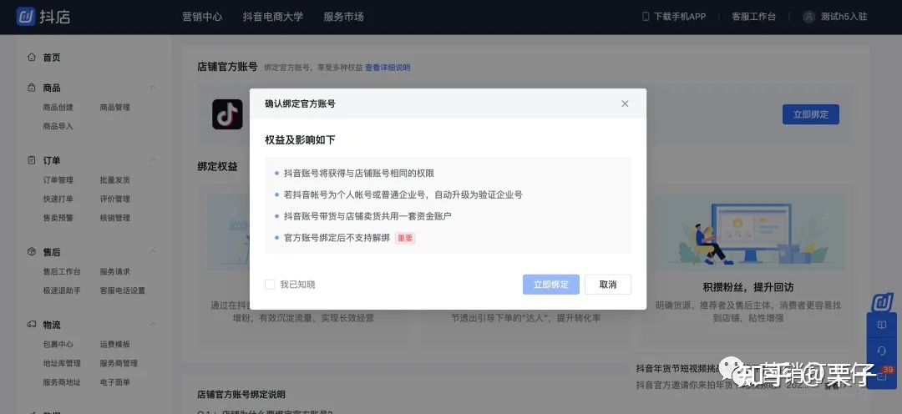Open 订单管理 in sidebar
The image size is (902, 414).
coord(58,180)
